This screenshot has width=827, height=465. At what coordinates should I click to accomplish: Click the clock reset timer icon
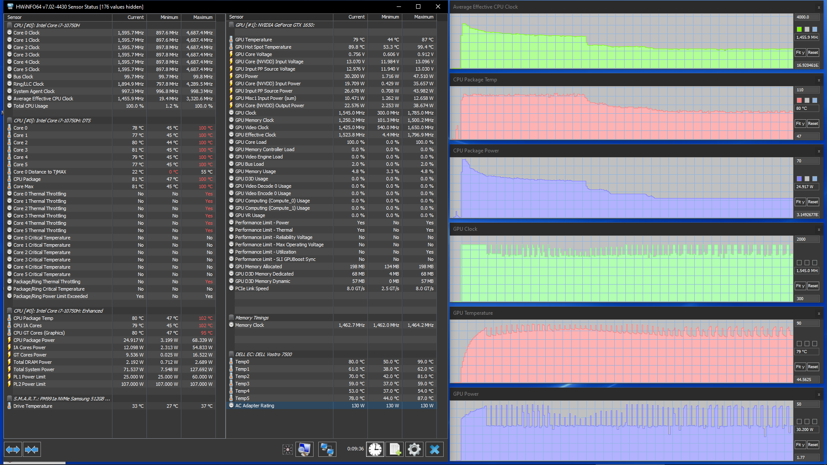375,449
